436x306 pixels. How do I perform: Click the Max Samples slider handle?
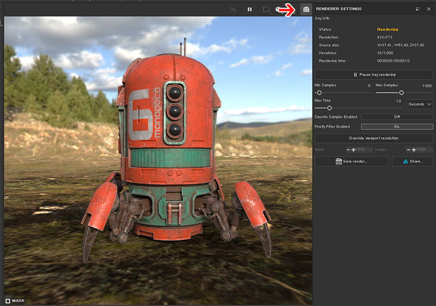click(x=402, y=93)
